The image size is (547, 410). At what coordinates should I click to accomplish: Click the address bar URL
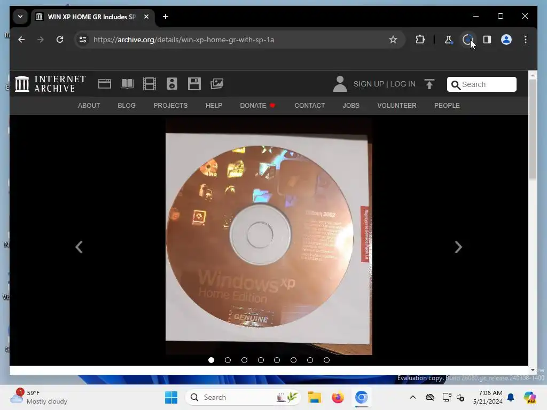click(x=184, y=40)
